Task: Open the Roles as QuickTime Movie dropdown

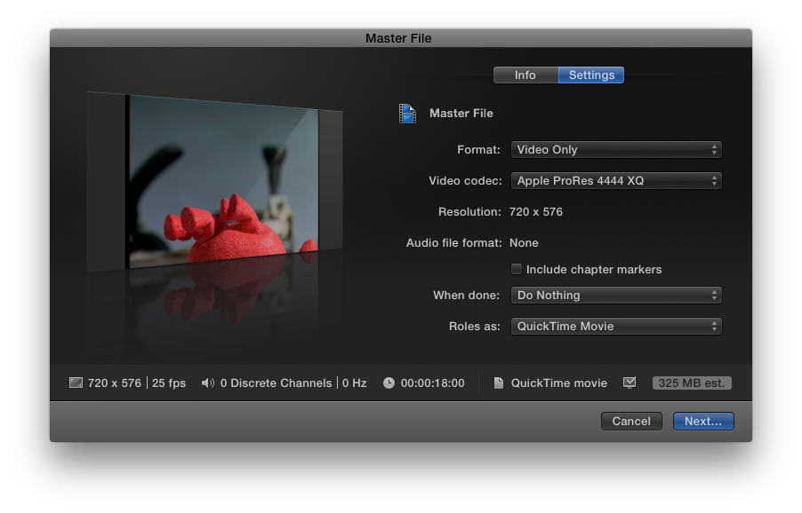Action: 616,327
